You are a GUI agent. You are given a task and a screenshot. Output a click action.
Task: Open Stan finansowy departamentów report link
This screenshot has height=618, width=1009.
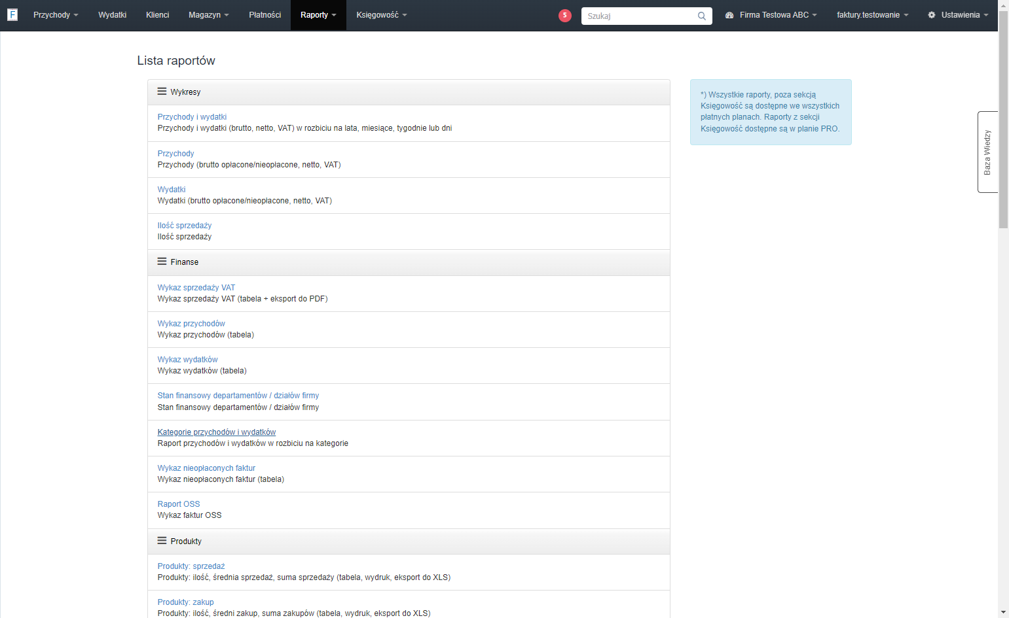pos(238,396)
